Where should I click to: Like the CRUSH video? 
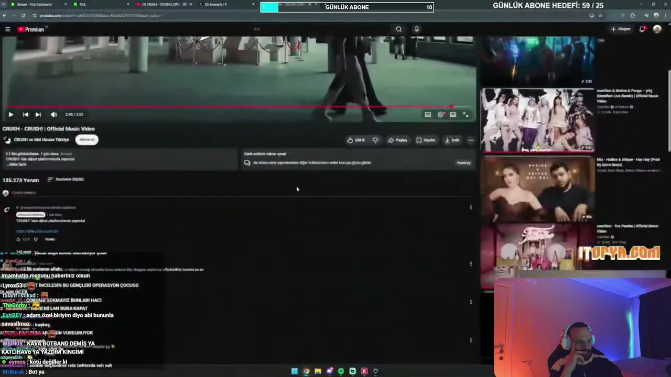point(356,140)
